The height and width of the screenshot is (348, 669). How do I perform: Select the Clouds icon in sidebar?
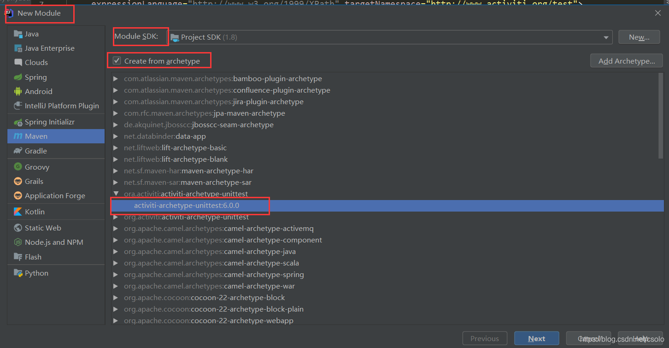click(x=18, y=62)
